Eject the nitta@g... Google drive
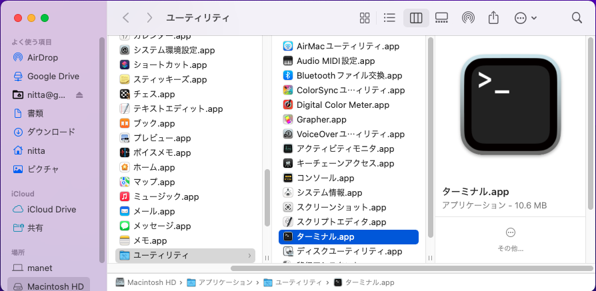Image resolution: width=596 pixels, height=291 pixels. point(79,95)
